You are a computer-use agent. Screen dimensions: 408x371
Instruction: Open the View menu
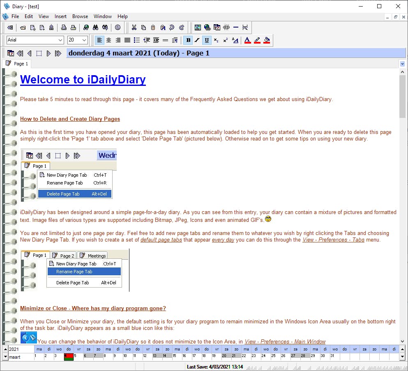[44, 16]
